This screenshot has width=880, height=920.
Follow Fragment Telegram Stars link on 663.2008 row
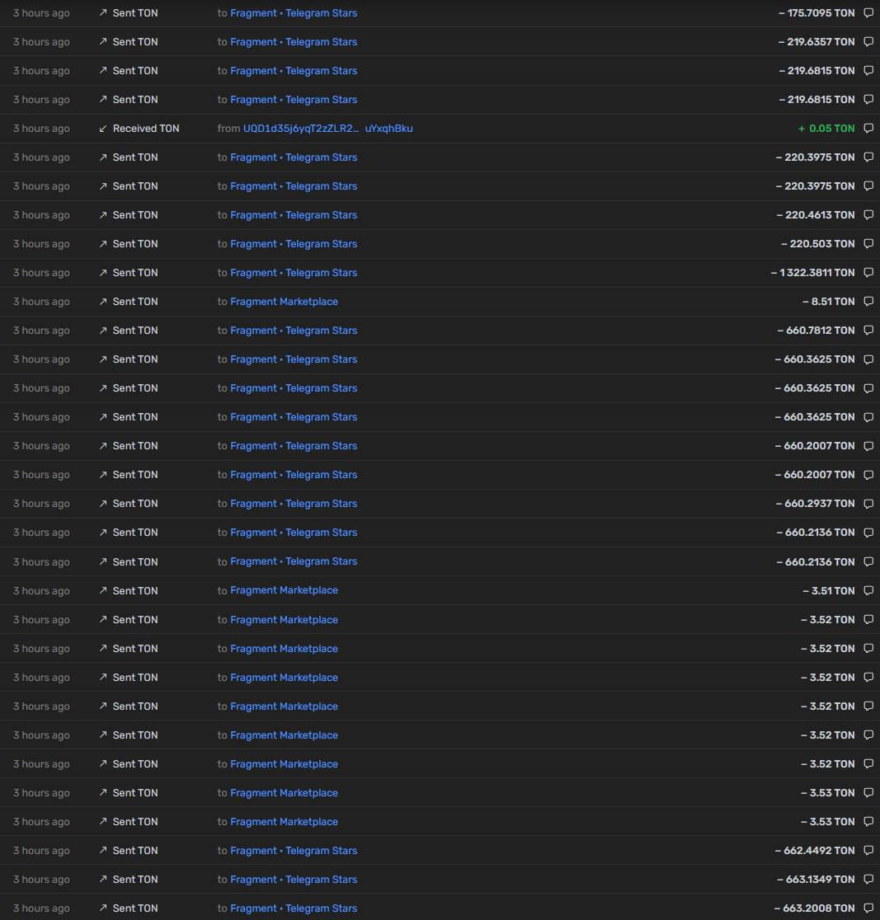click(294, 908)
